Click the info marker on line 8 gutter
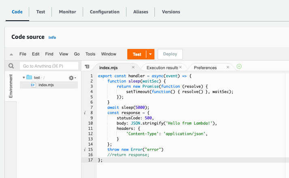The width and height of the screenshot is (289, 178). pyautogui.click(x=85, y=113)
